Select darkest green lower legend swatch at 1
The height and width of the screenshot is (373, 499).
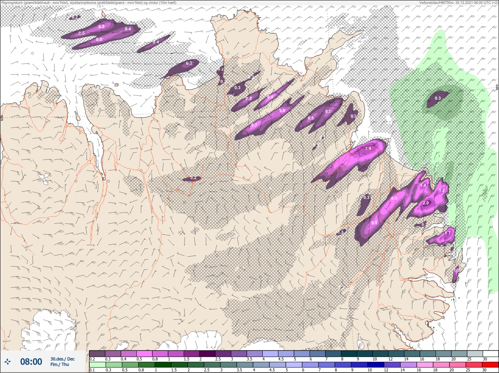(x=162, y=365)
